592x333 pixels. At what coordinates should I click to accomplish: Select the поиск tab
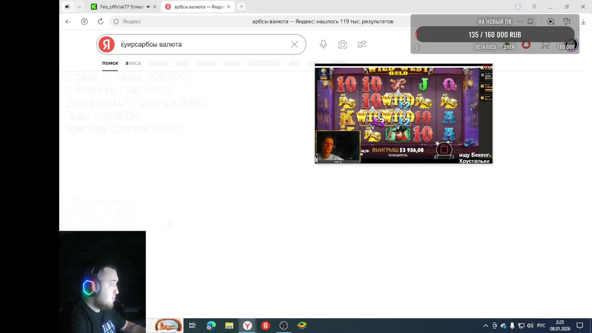(110, 63)
